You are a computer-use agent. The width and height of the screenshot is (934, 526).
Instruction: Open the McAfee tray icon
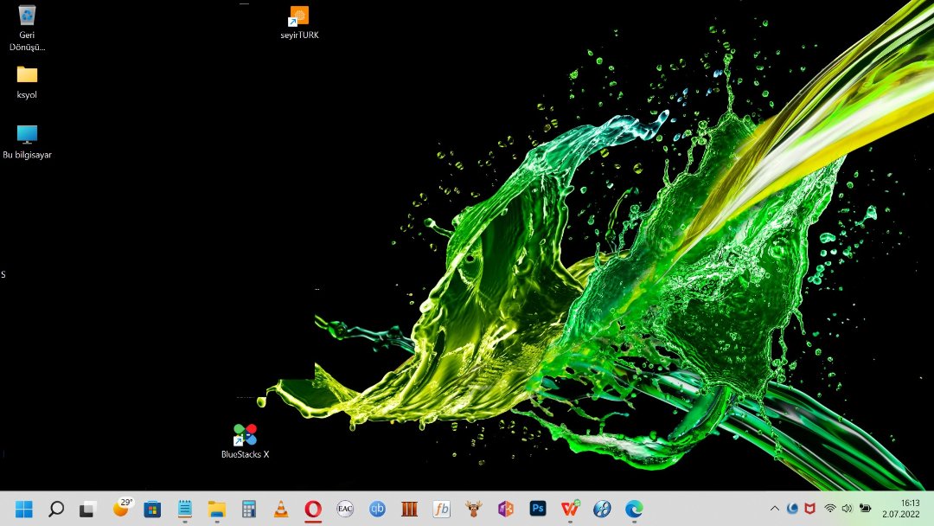[x=810, y=509]
